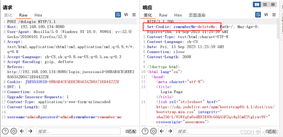Go to next match in request search

[30, 131]
